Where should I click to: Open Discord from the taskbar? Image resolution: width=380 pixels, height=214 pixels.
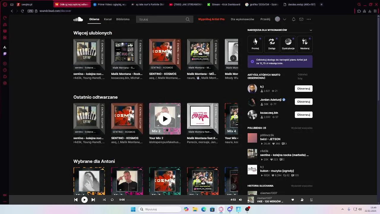coord(230,209)
